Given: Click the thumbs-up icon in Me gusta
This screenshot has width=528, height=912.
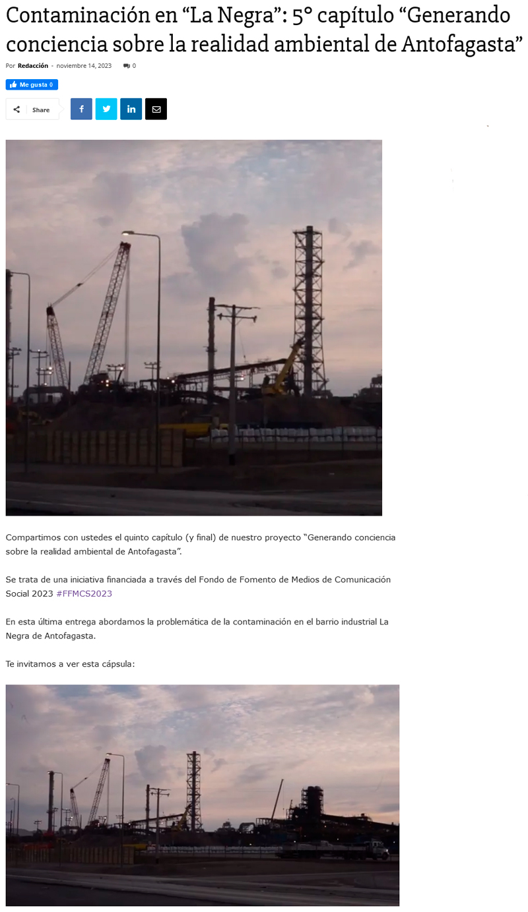Looking at the screenshot, I should click(13, 84).
